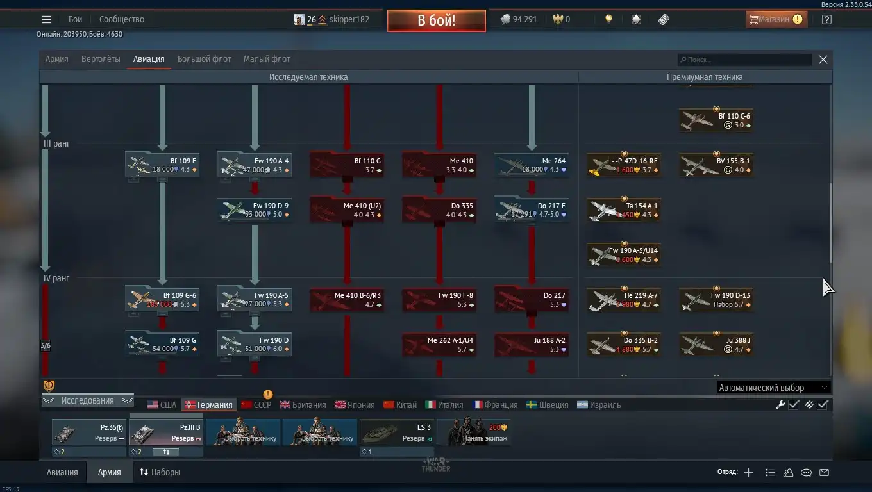Select the Швеция nation tab

(547, 405)
